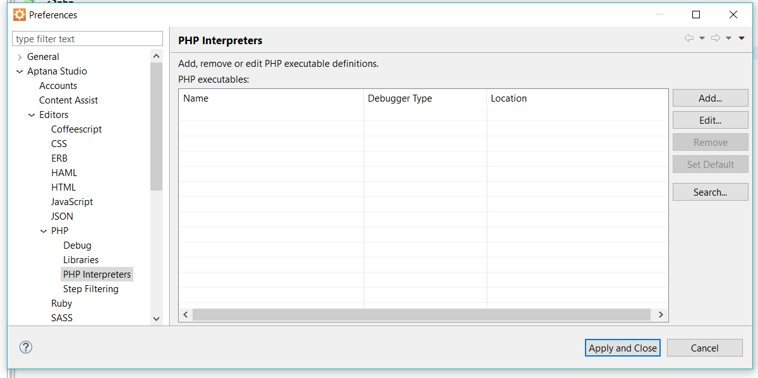Select Content Assist in the tree

(68, 100)
